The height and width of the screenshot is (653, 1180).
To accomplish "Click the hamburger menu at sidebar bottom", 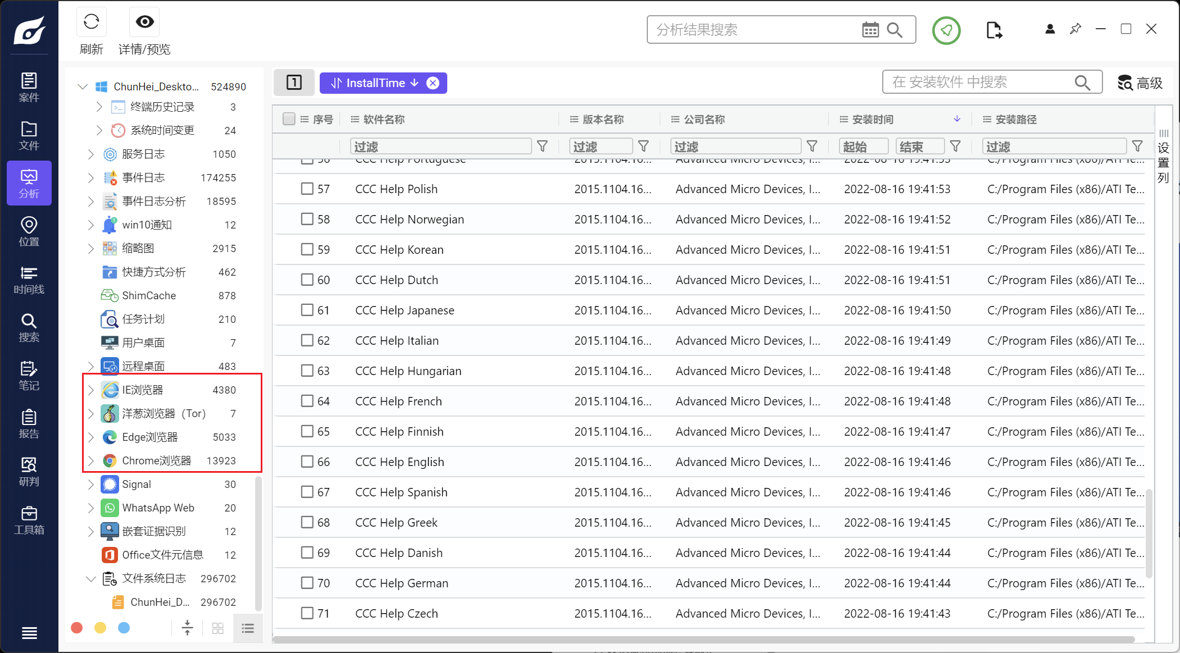I will click(x=29, y=633).
